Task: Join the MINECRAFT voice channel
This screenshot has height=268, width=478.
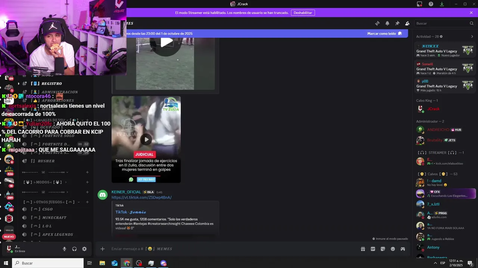Action: (x=55, y=217)
